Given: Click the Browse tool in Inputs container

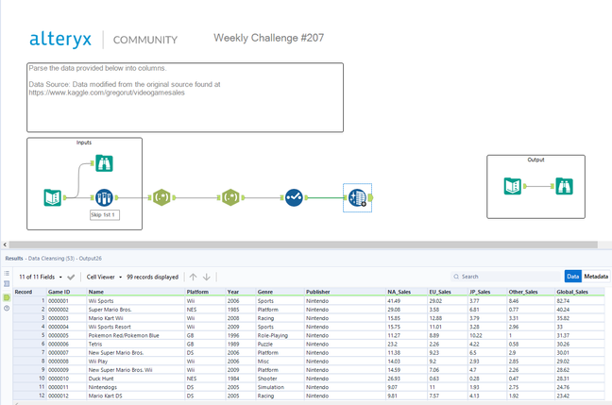Looking at the screenshot, I should [104, 163].
